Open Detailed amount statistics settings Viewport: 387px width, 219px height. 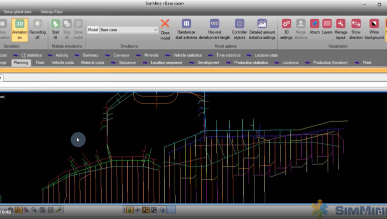pyautogui.click(x=262, y=29)
